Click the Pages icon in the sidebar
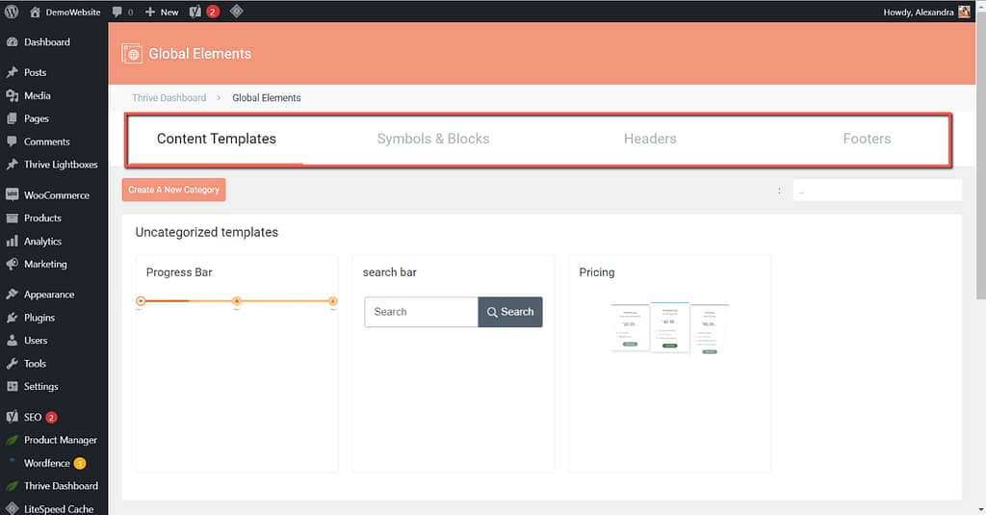Screen dimensions: 986x515 pyautogui.click(x=12, y=118)
